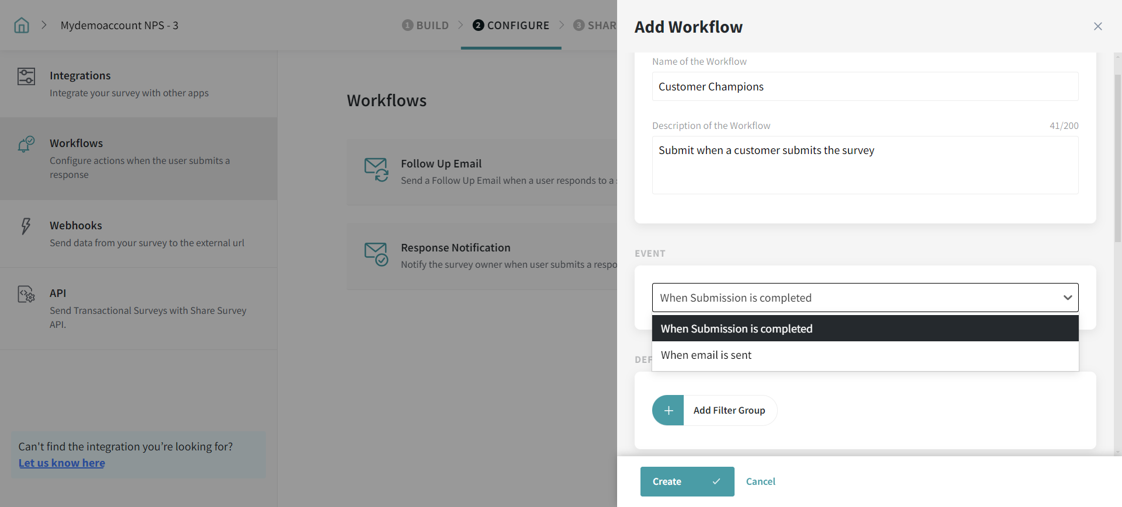The width and height of the screenshot is (1122, 507).
Task: Open the CONFIGURE step tab
Action: pos(511,25)
